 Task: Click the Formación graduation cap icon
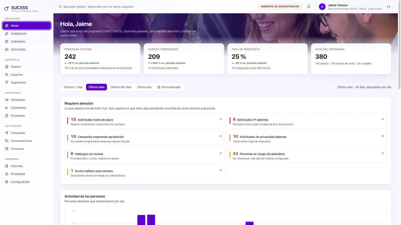click(7, 100)
